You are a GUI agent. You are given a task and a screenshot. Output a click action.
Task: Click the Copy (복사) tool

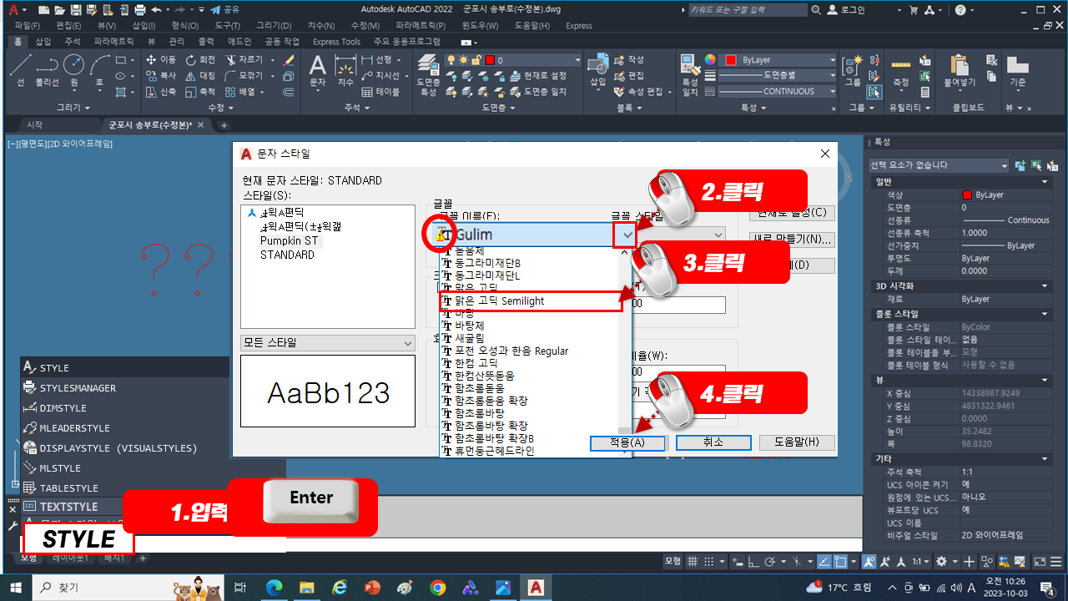(161, 76)
